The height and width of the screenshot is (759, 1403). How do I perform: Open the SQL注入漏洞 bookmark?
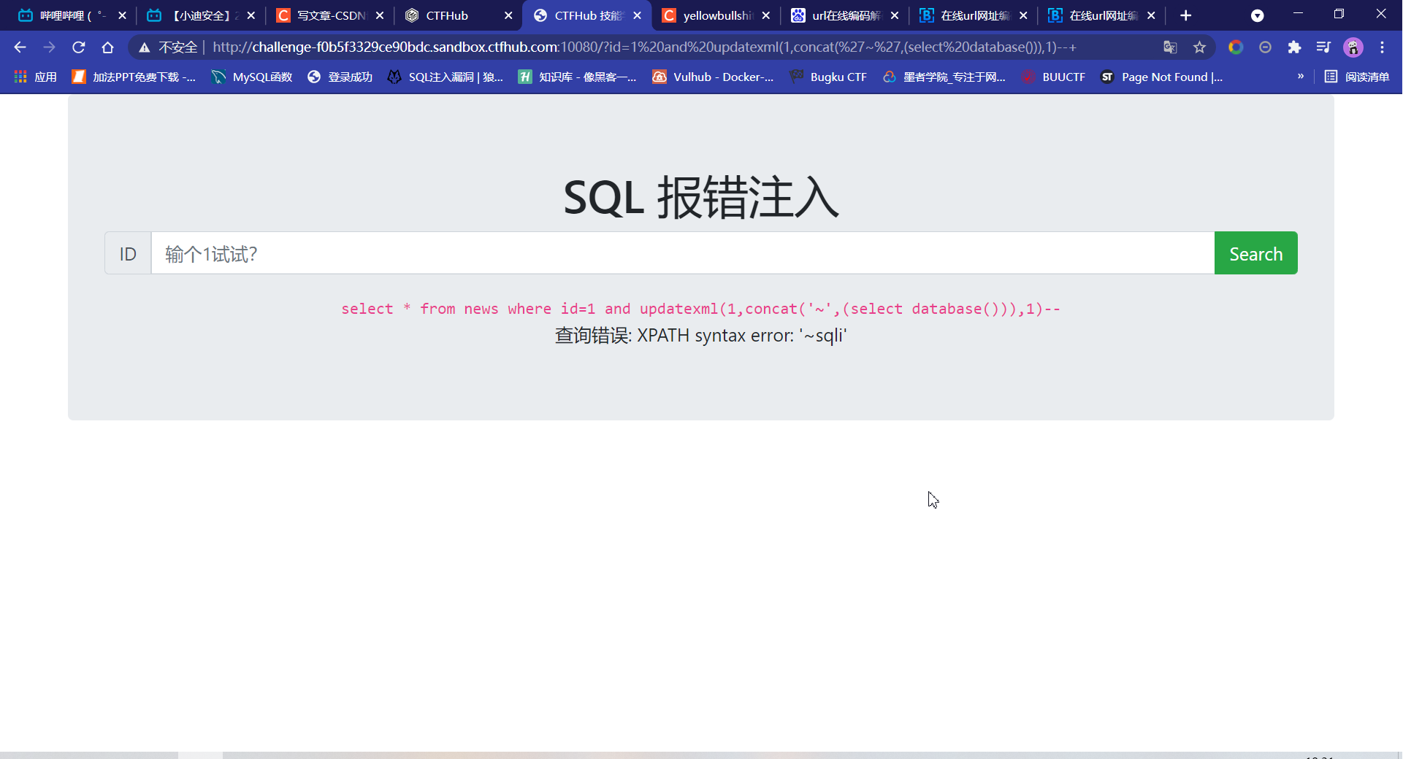pos(446,77)
